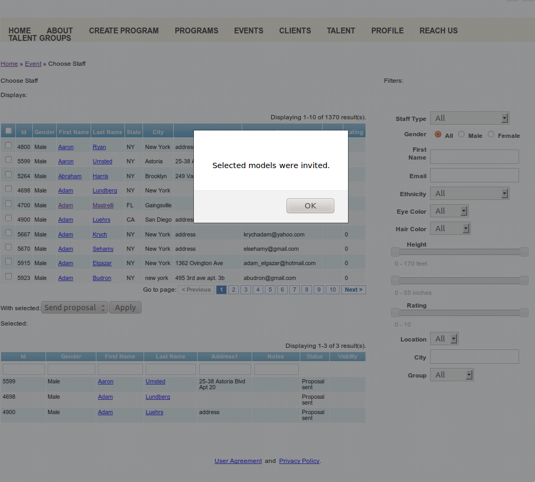Viewport: 535px width, 482px height.
Task: Open the Privacy Policy link
Action: tap(299, 461)
